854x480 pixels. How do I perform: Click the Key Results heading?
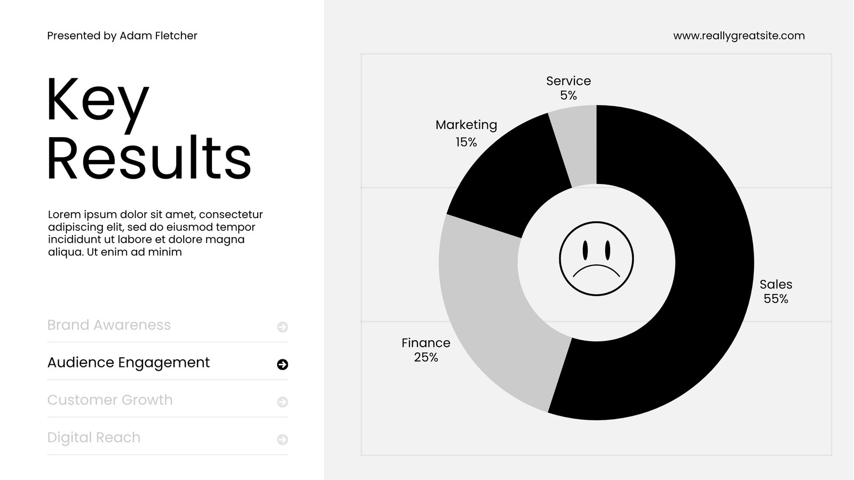148,130
